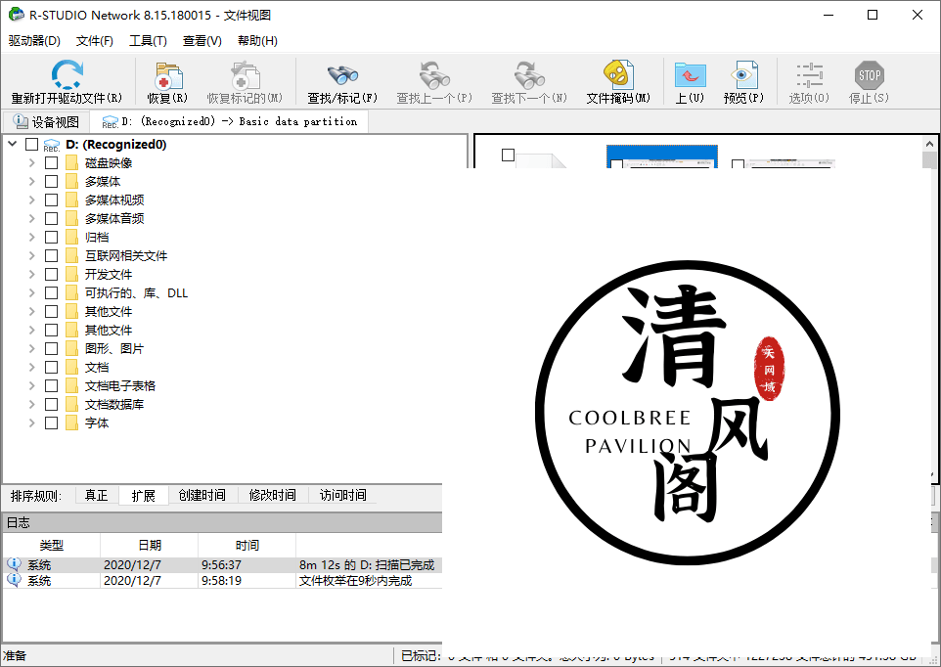
Task: Click the folder icon of 字体
Action: pyautogui.click(x=72, y=422)
